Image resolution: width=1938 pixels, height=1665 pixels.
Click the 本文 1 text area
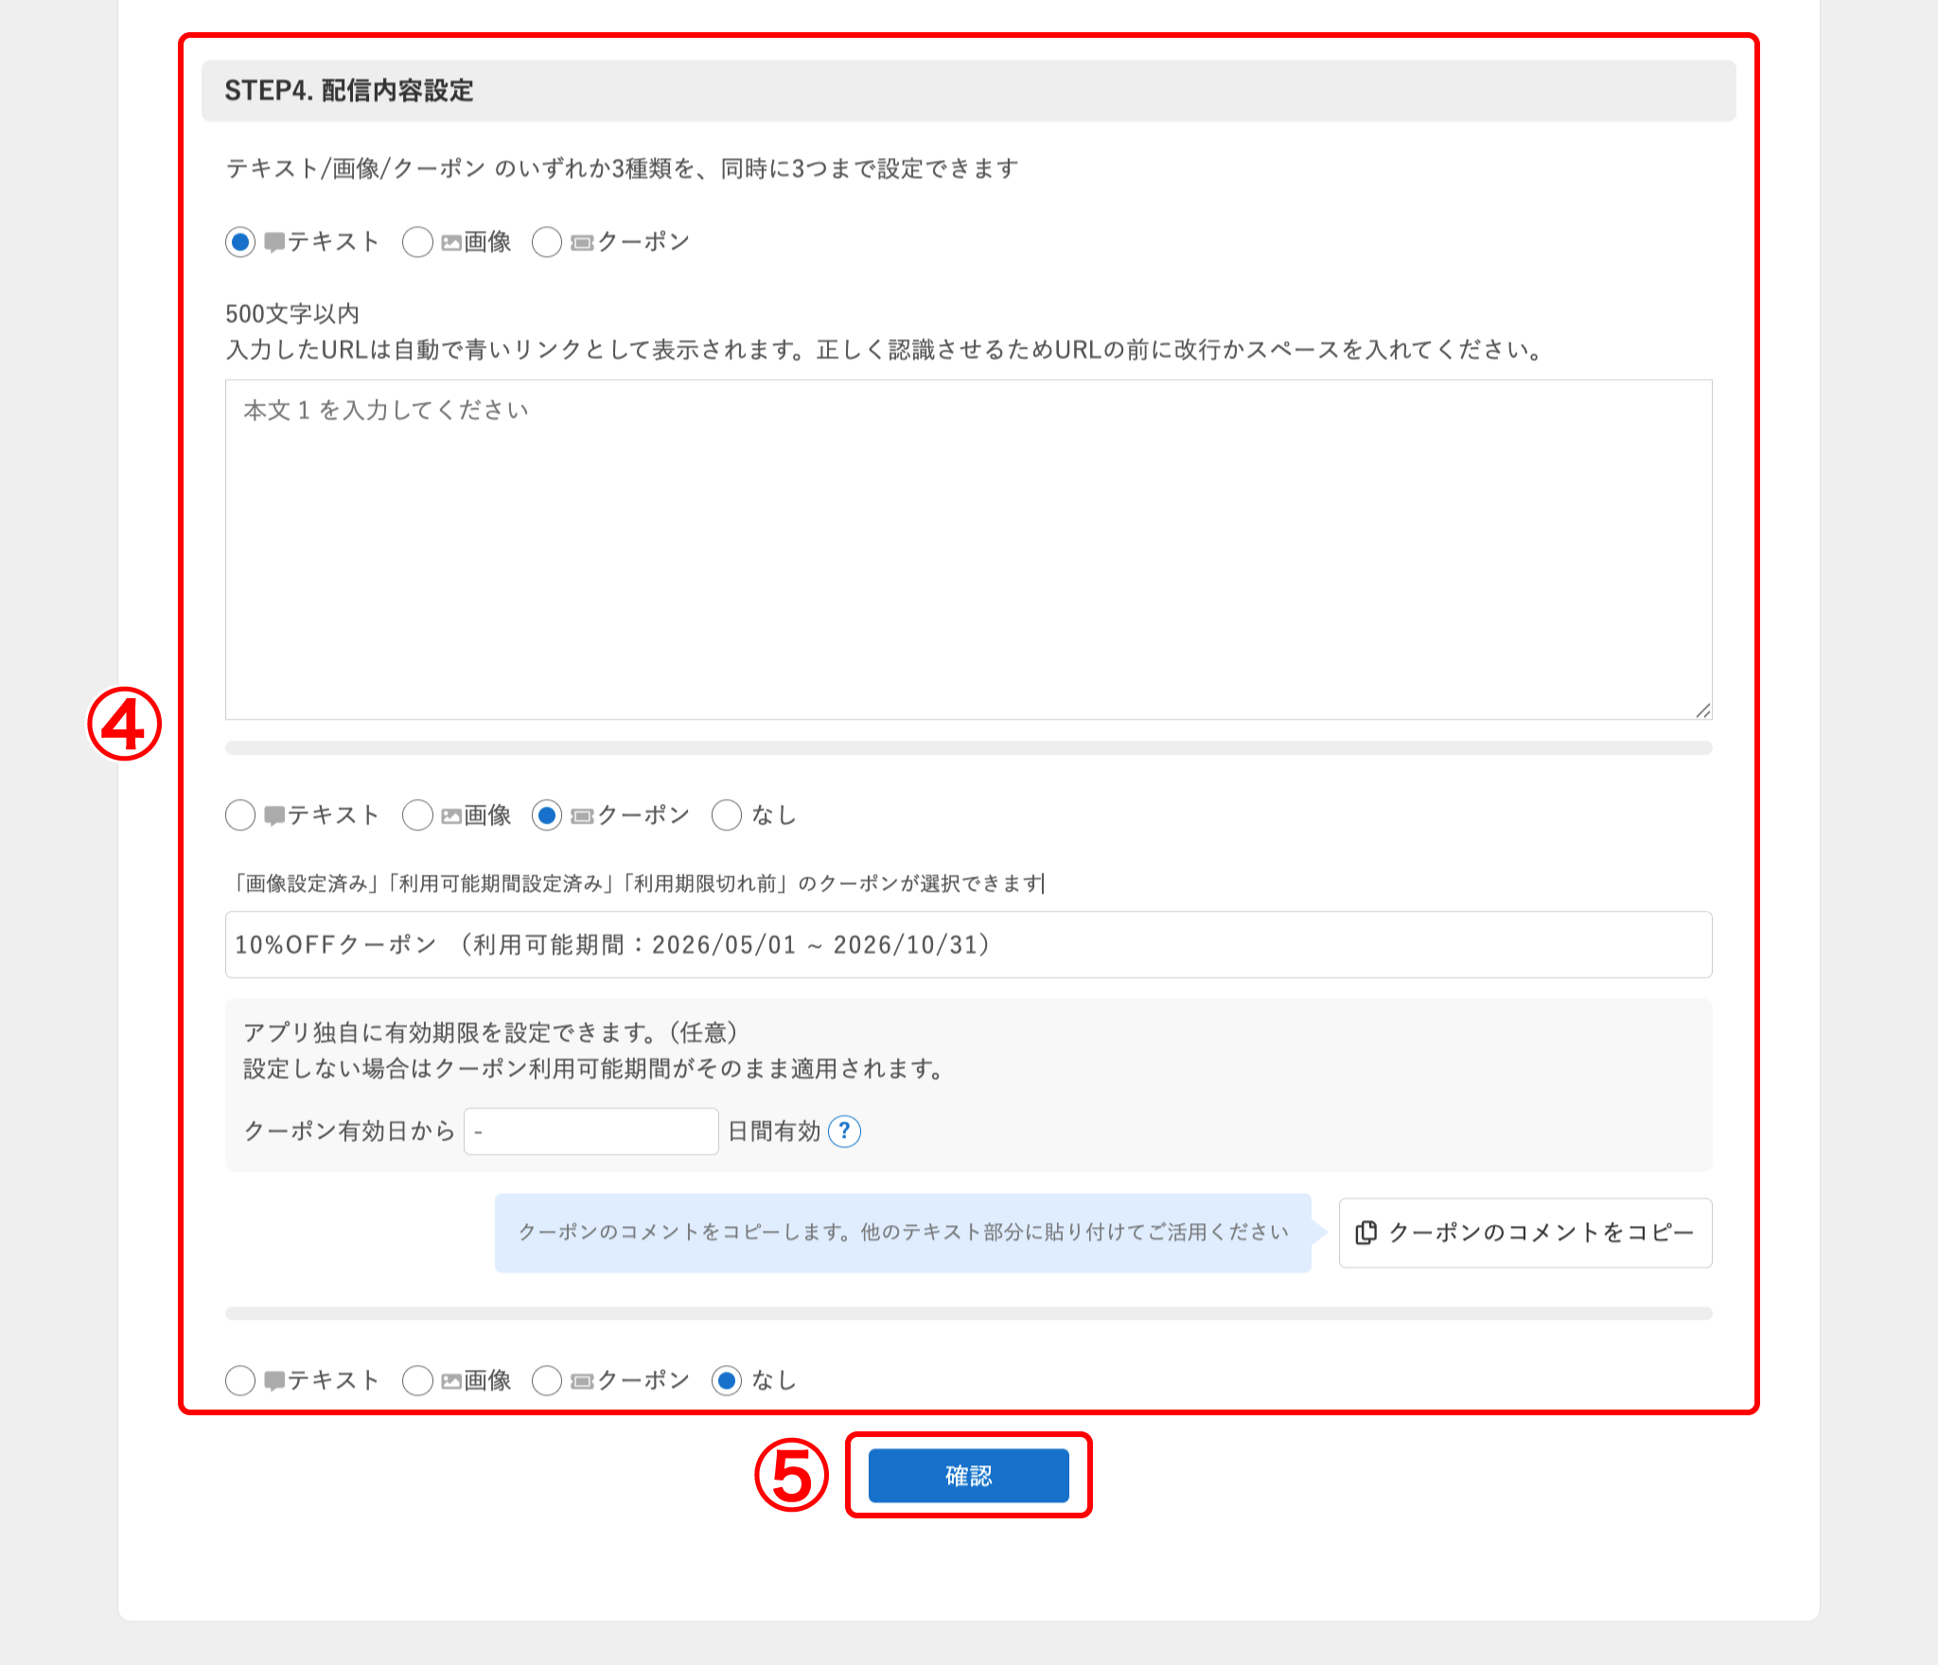click(x=969, y=550)
